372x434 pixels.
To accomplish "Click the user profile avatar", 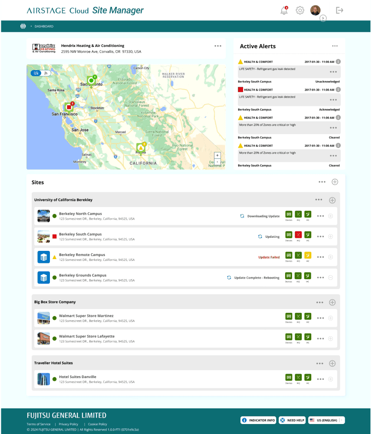I will pos(315,10).
